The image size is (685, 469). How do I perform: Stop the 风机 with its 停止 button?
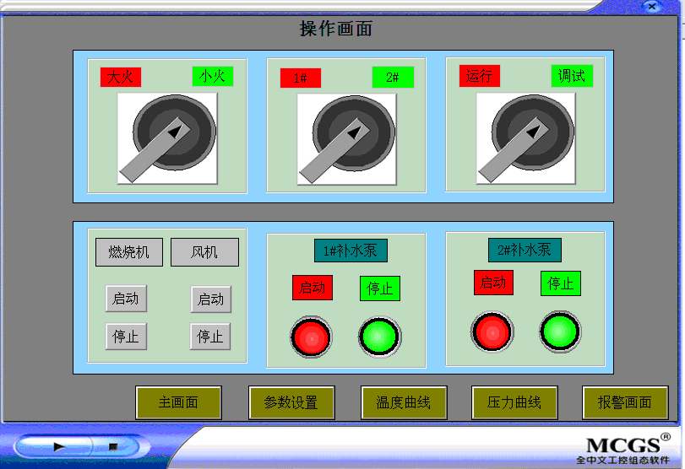(210, 337)
